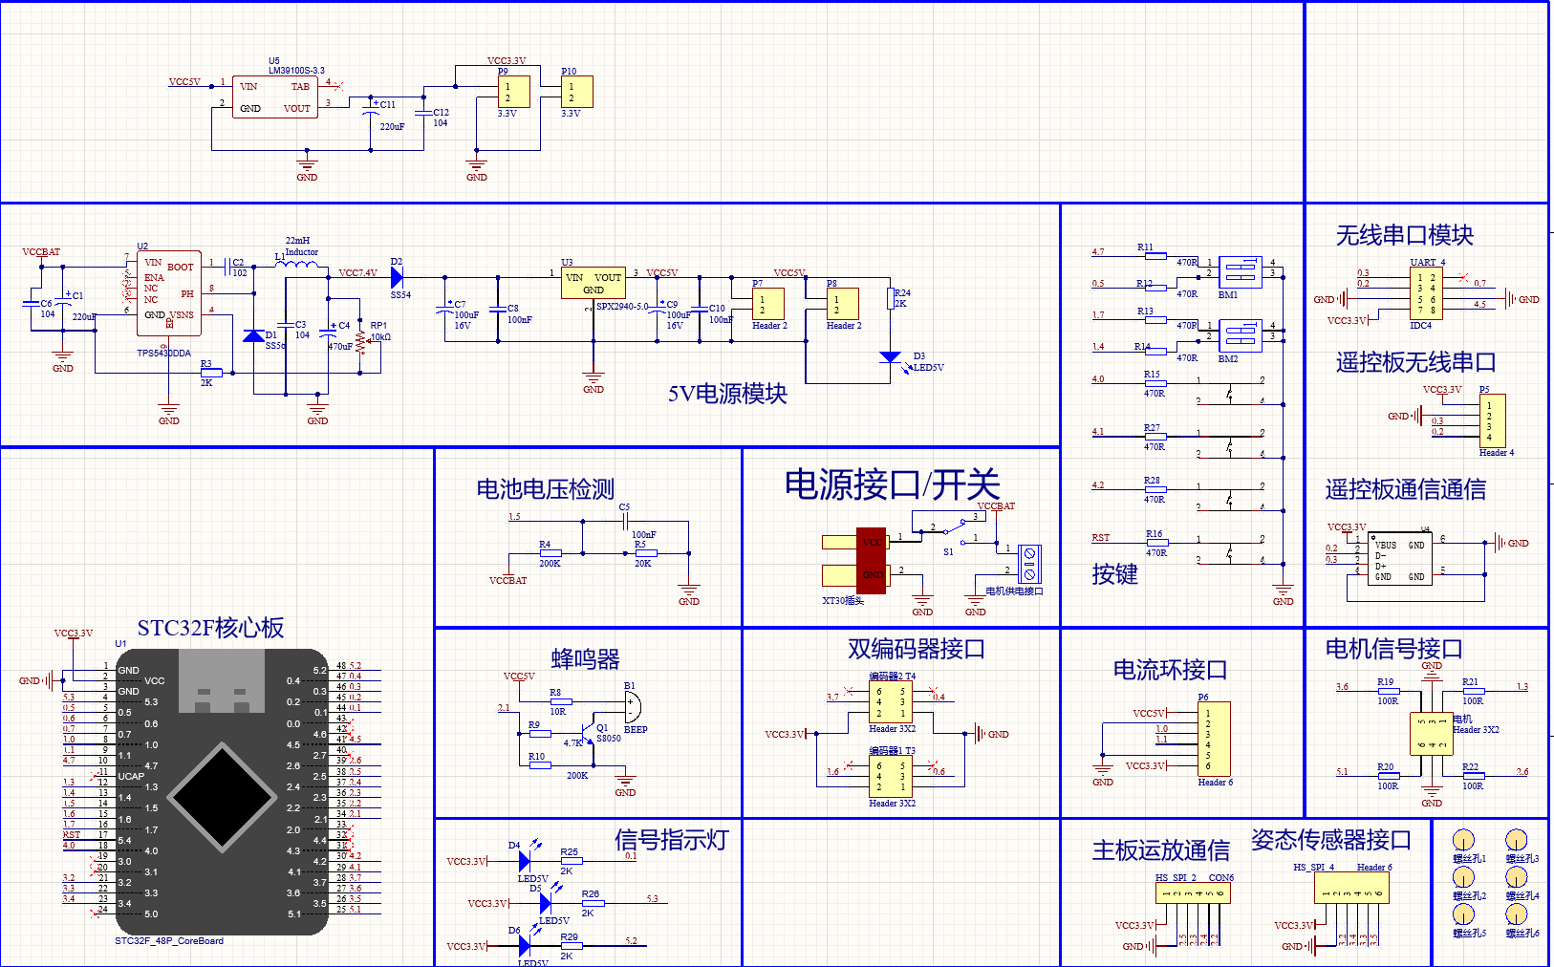Select the R24 2K resistor
The height and width of the screenshot is (967, 1554).
891,298
